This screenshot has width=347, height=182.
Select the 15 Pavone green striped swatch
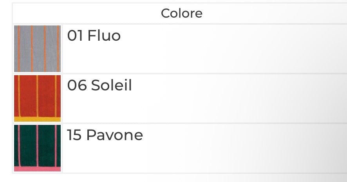(38, 148)
